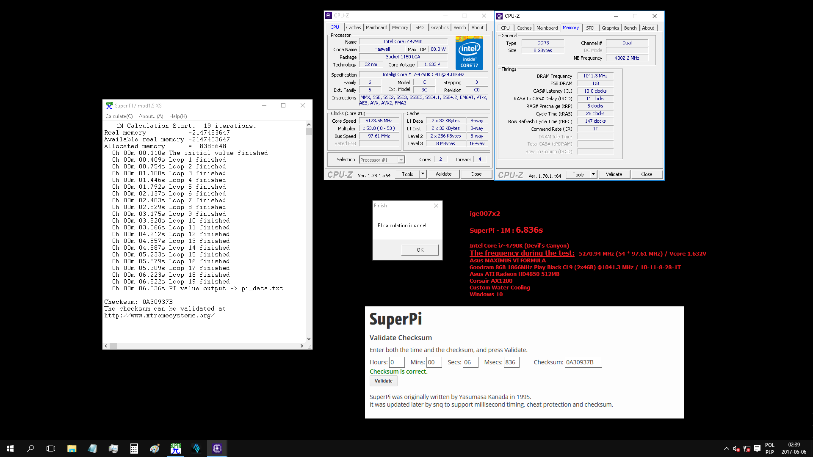813x457 pixels.
Task: Close the Finish dialog with X
Action: coord(436,206)
